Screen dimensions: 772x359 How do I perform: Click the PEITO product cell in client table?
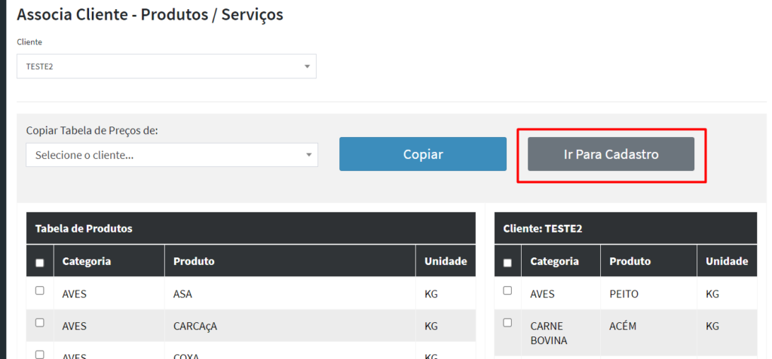point(623,294)
